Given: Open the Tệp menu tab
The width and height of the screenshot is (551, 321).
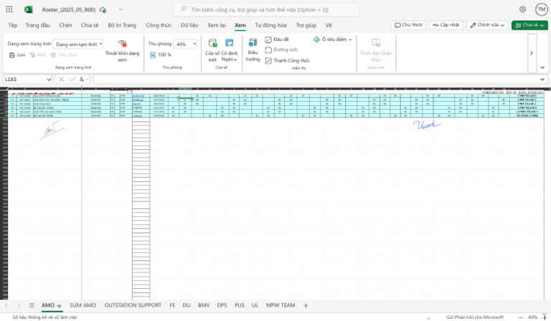Looking at the screenshot, I should click(x=13, y=25).
